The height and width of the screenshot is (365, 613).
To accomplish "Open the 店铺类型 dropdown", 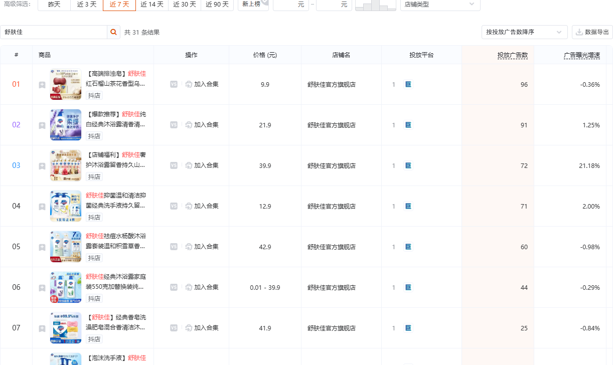I will point(440,4).
